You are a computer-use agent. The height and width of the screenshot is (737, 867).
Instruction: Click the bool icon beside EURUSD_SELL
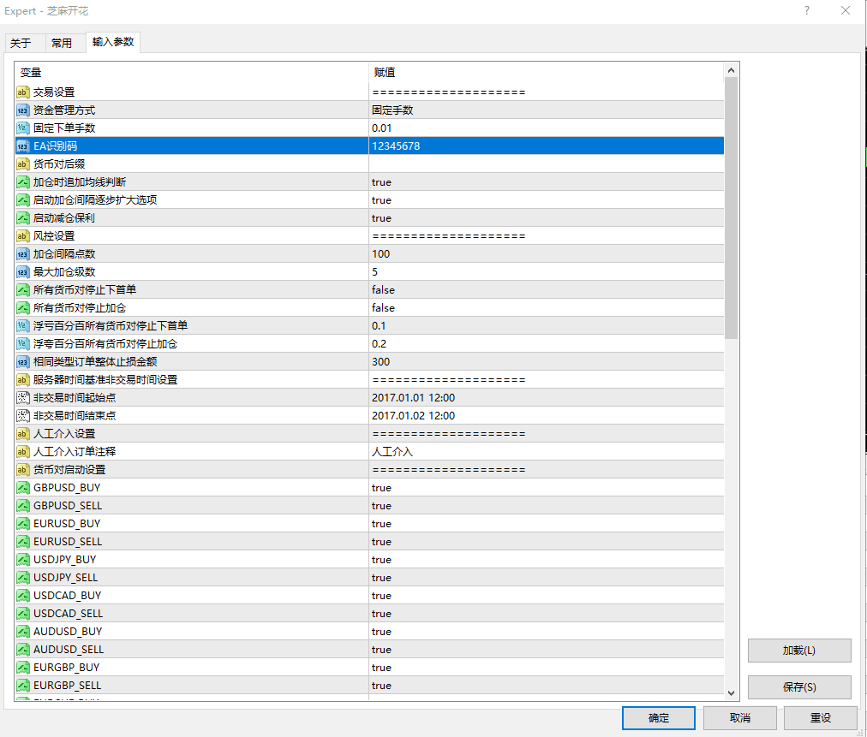tap(22, 542)
